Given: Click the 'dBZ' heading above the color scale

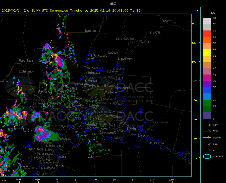Looking at the screenshot, I should [213, 13].
